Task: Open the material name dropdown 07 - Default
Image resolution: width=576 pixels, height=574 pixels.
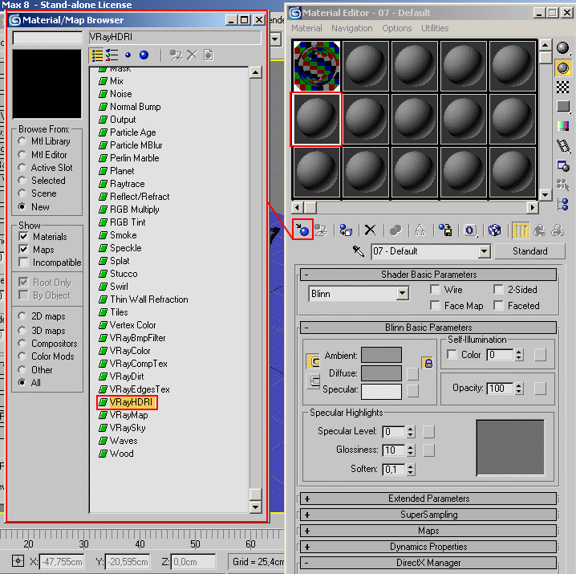Action: tap(485, 251)
